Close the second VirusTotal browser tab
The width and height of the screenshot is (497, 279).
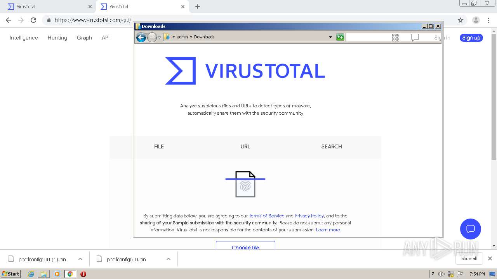click(183, 7)
